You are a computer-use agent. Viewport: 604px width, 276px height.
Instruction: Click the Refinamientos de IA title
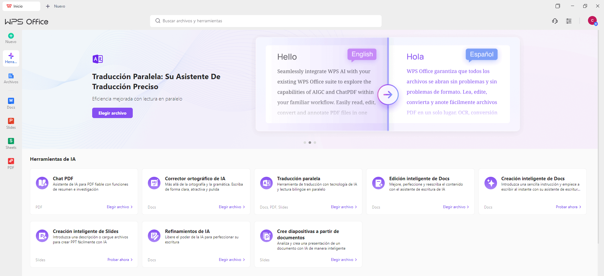[187, 231]
